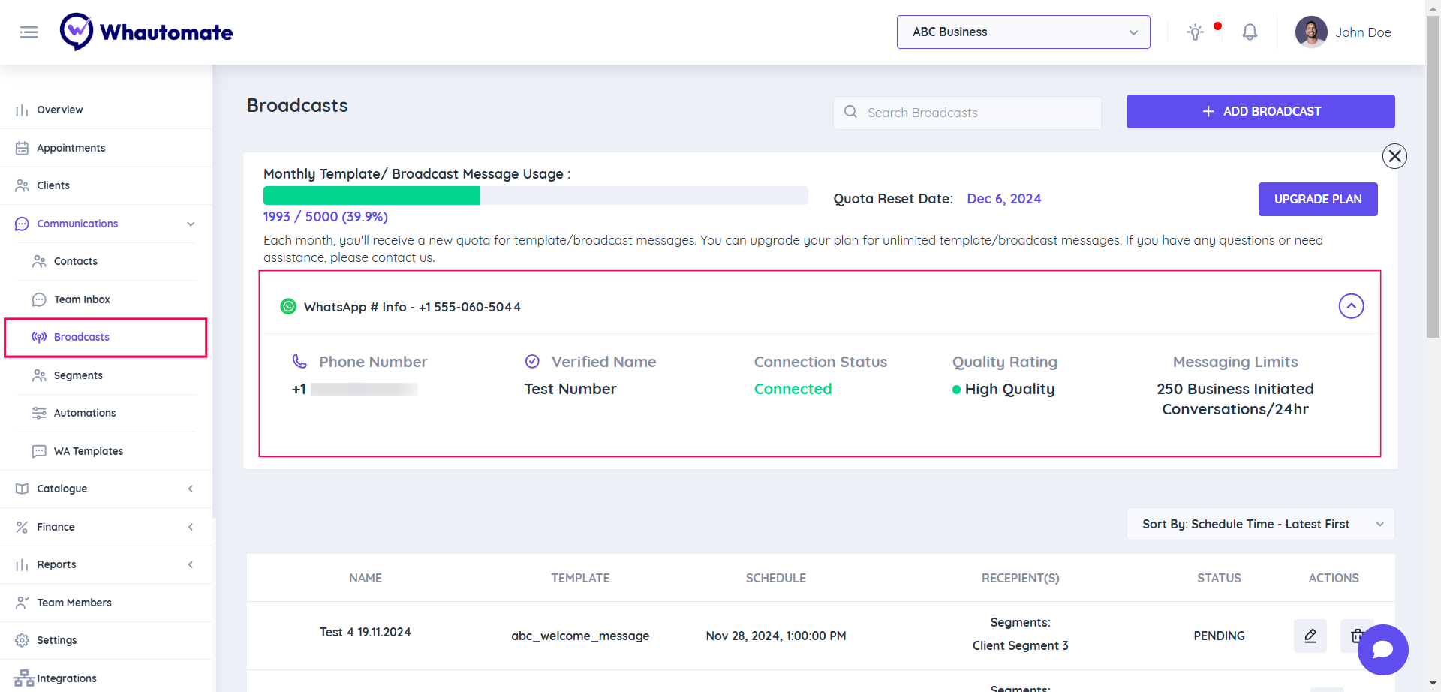Click John Doe profile avatar
Image resolution: width=1441 pixels, height=692 pixels.
coord(1311,32)
